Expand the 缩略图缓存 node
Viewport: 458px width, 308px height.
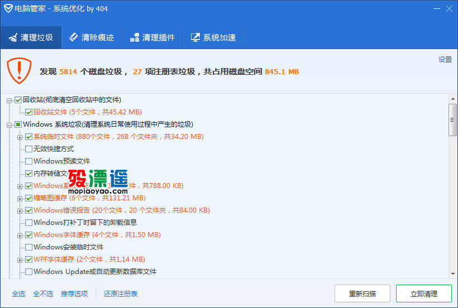(x=20, y=199)
